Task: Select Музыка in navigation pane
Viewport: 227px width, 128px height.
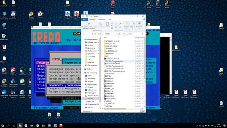Action: tap(90, 87)
